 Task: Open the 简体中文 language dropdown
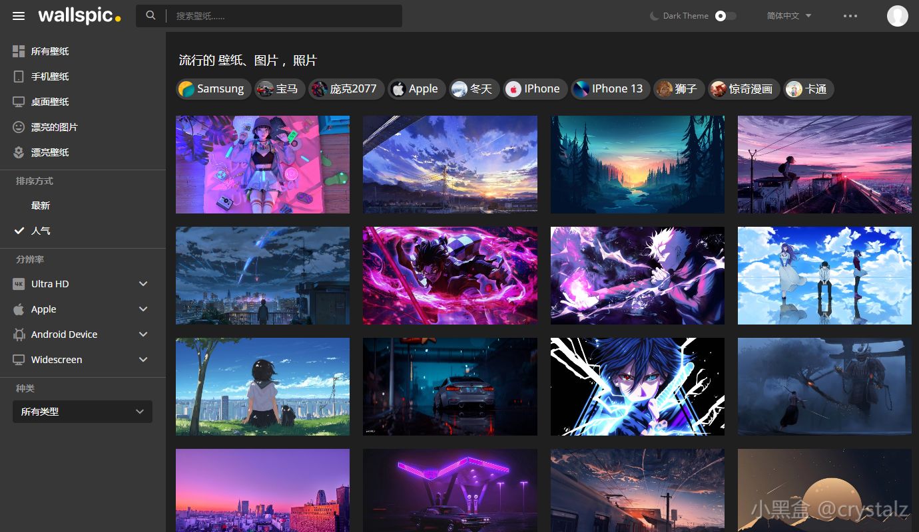click(x=789, y=16)
